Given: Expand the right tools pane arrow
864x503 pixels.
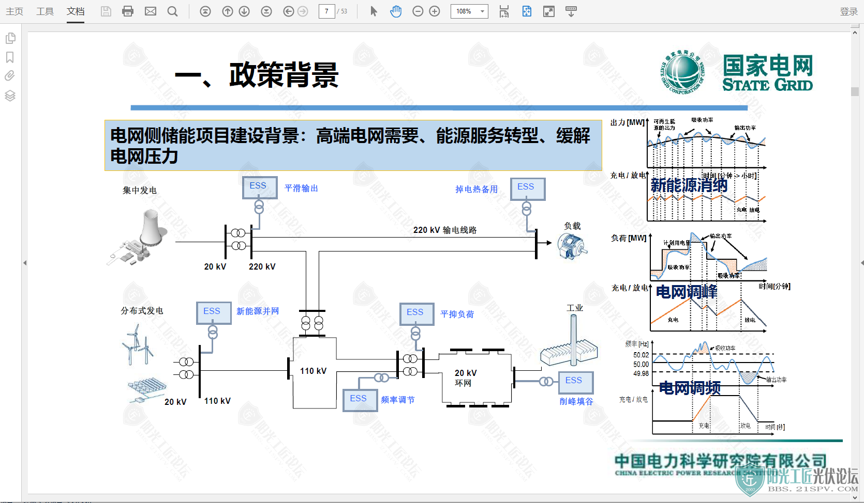Looking at the screenshot, I should [x=861, y=263].
